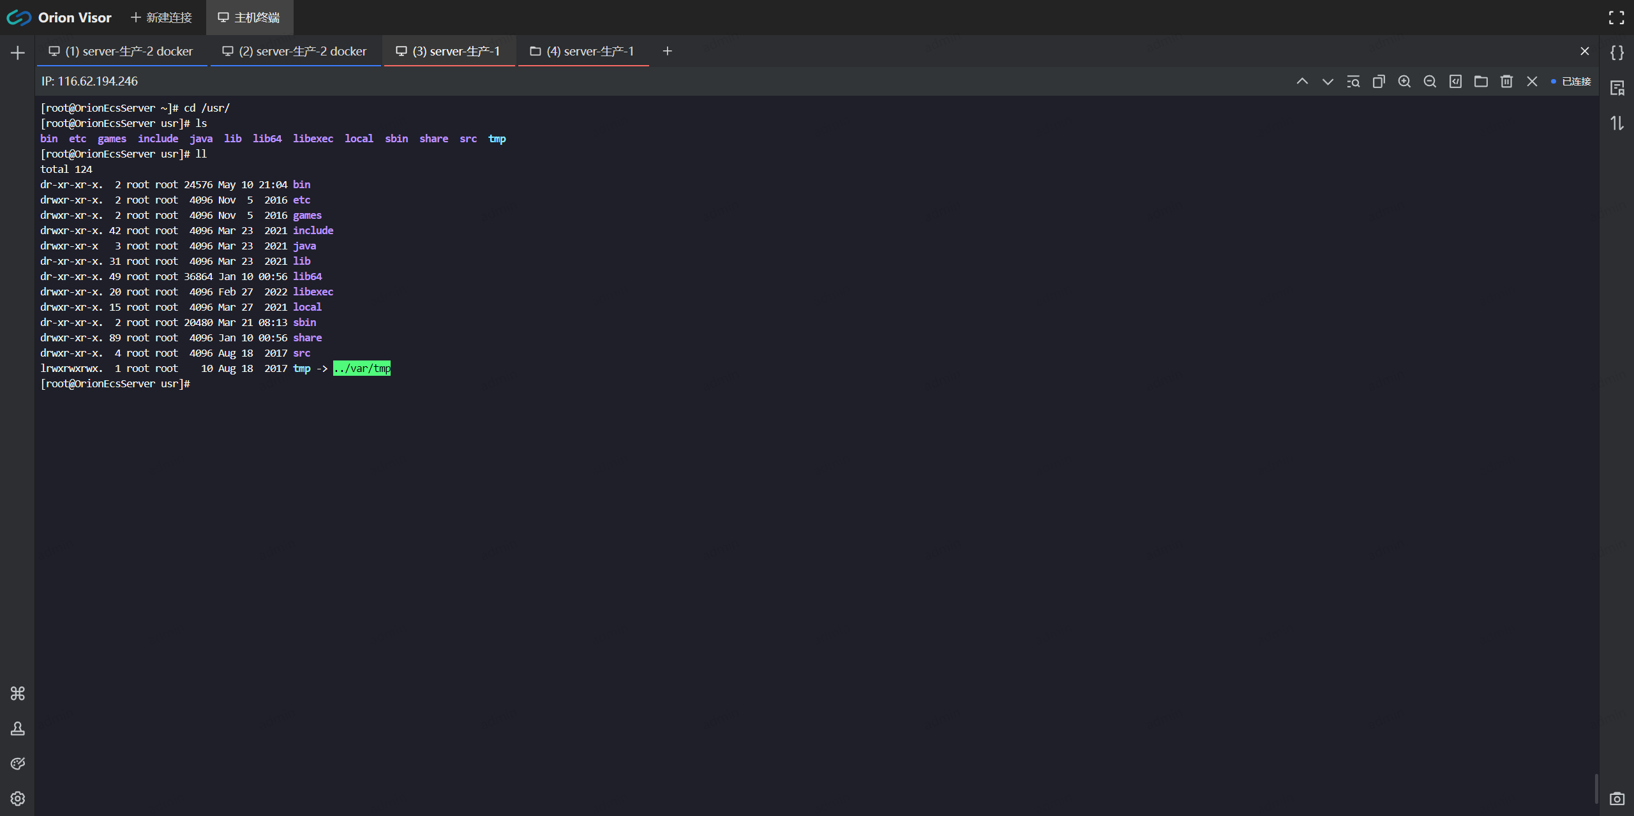Viewport: 1634px width, 816px height.
Task: Click the copy icon in the terminal toolbar
Action: click(x=1379, y=82)
